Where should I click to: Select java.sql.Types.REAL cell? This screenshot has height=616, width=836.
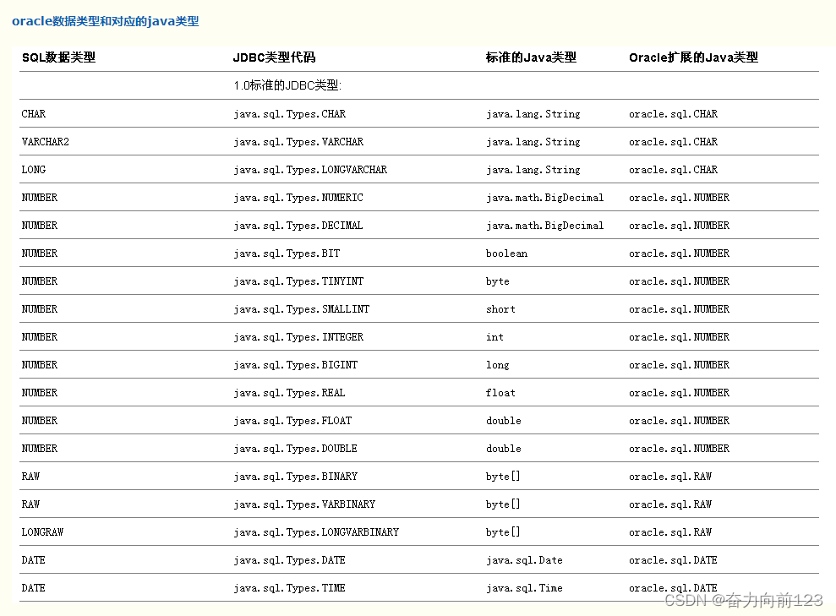[289, 393]
